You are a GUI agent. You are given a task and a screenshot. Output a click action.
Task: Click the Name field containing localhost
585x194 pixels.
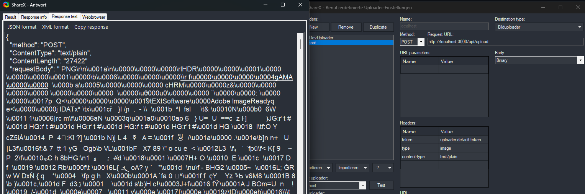(444, 26)
